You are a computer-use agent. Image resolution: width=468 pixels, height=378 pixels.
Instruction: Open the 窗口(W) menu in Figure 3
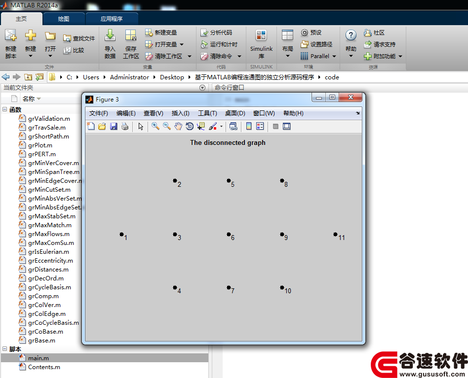tap(264, 113)
